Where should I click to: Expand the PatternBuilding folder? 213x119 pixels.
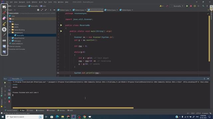[x=10, y=30]
